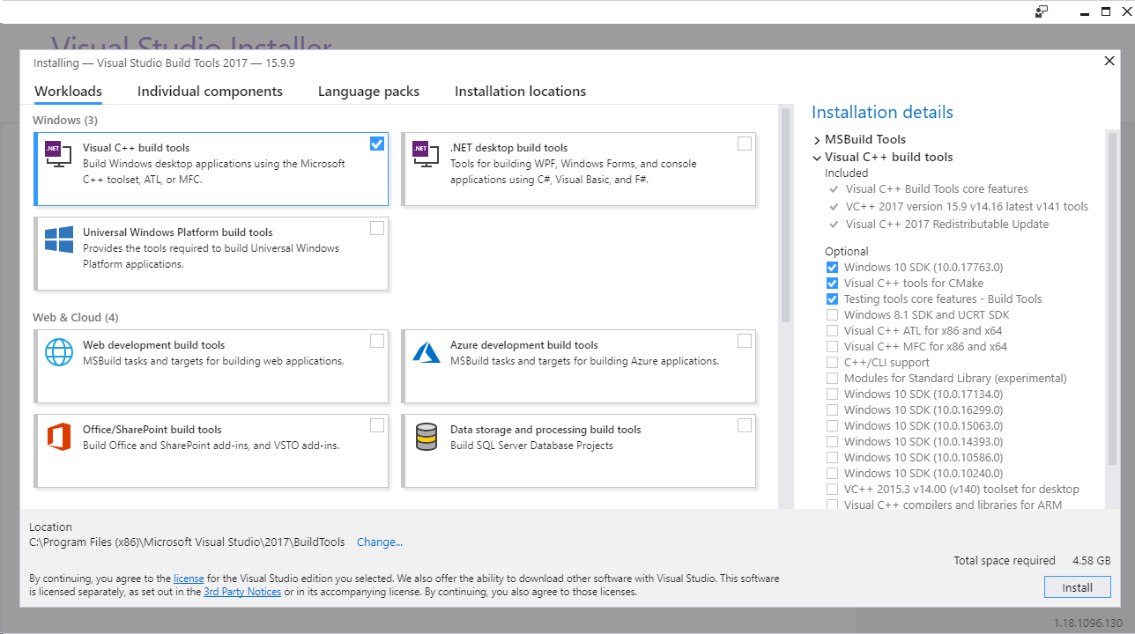The width and height of the screenshot is (1135, 634).
Task: Click the Install button
Action: tap(1077, 587)
